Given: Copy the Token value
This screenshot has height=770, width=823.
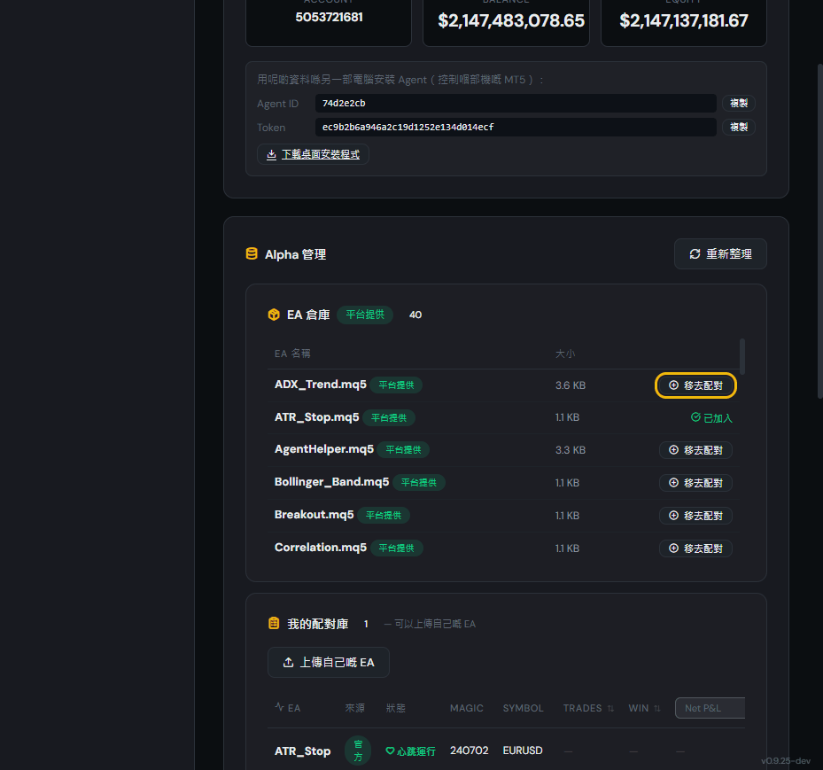Looking at the screenshot, I should (x=739, y=127).
